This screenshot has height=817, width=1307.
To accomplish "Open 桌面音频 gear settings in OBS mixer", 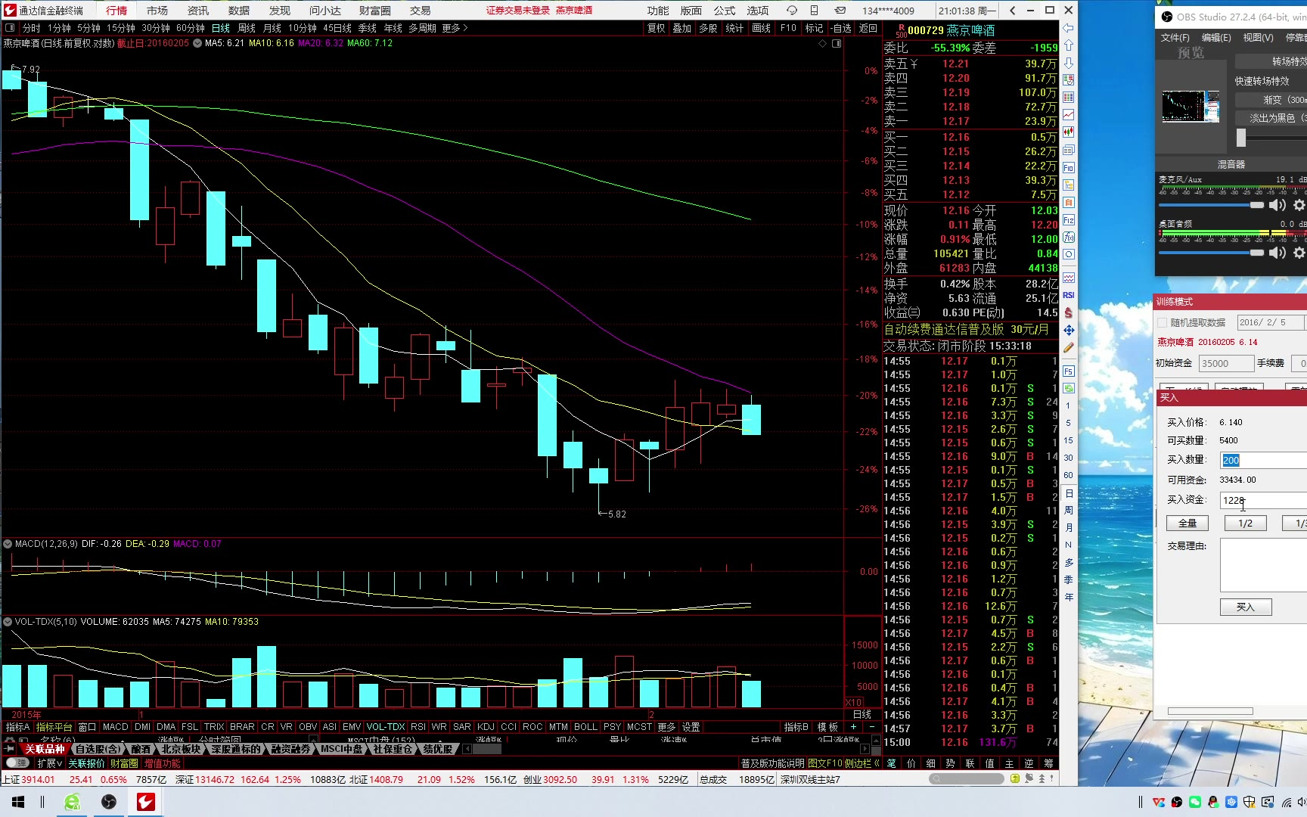I will pos(1299,253).
